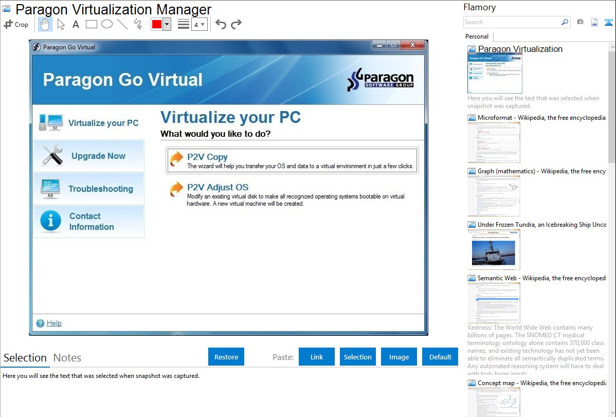This screenshot has width=616, height=417.
Task: Click the line thickness icon
Action: [184, 24]
